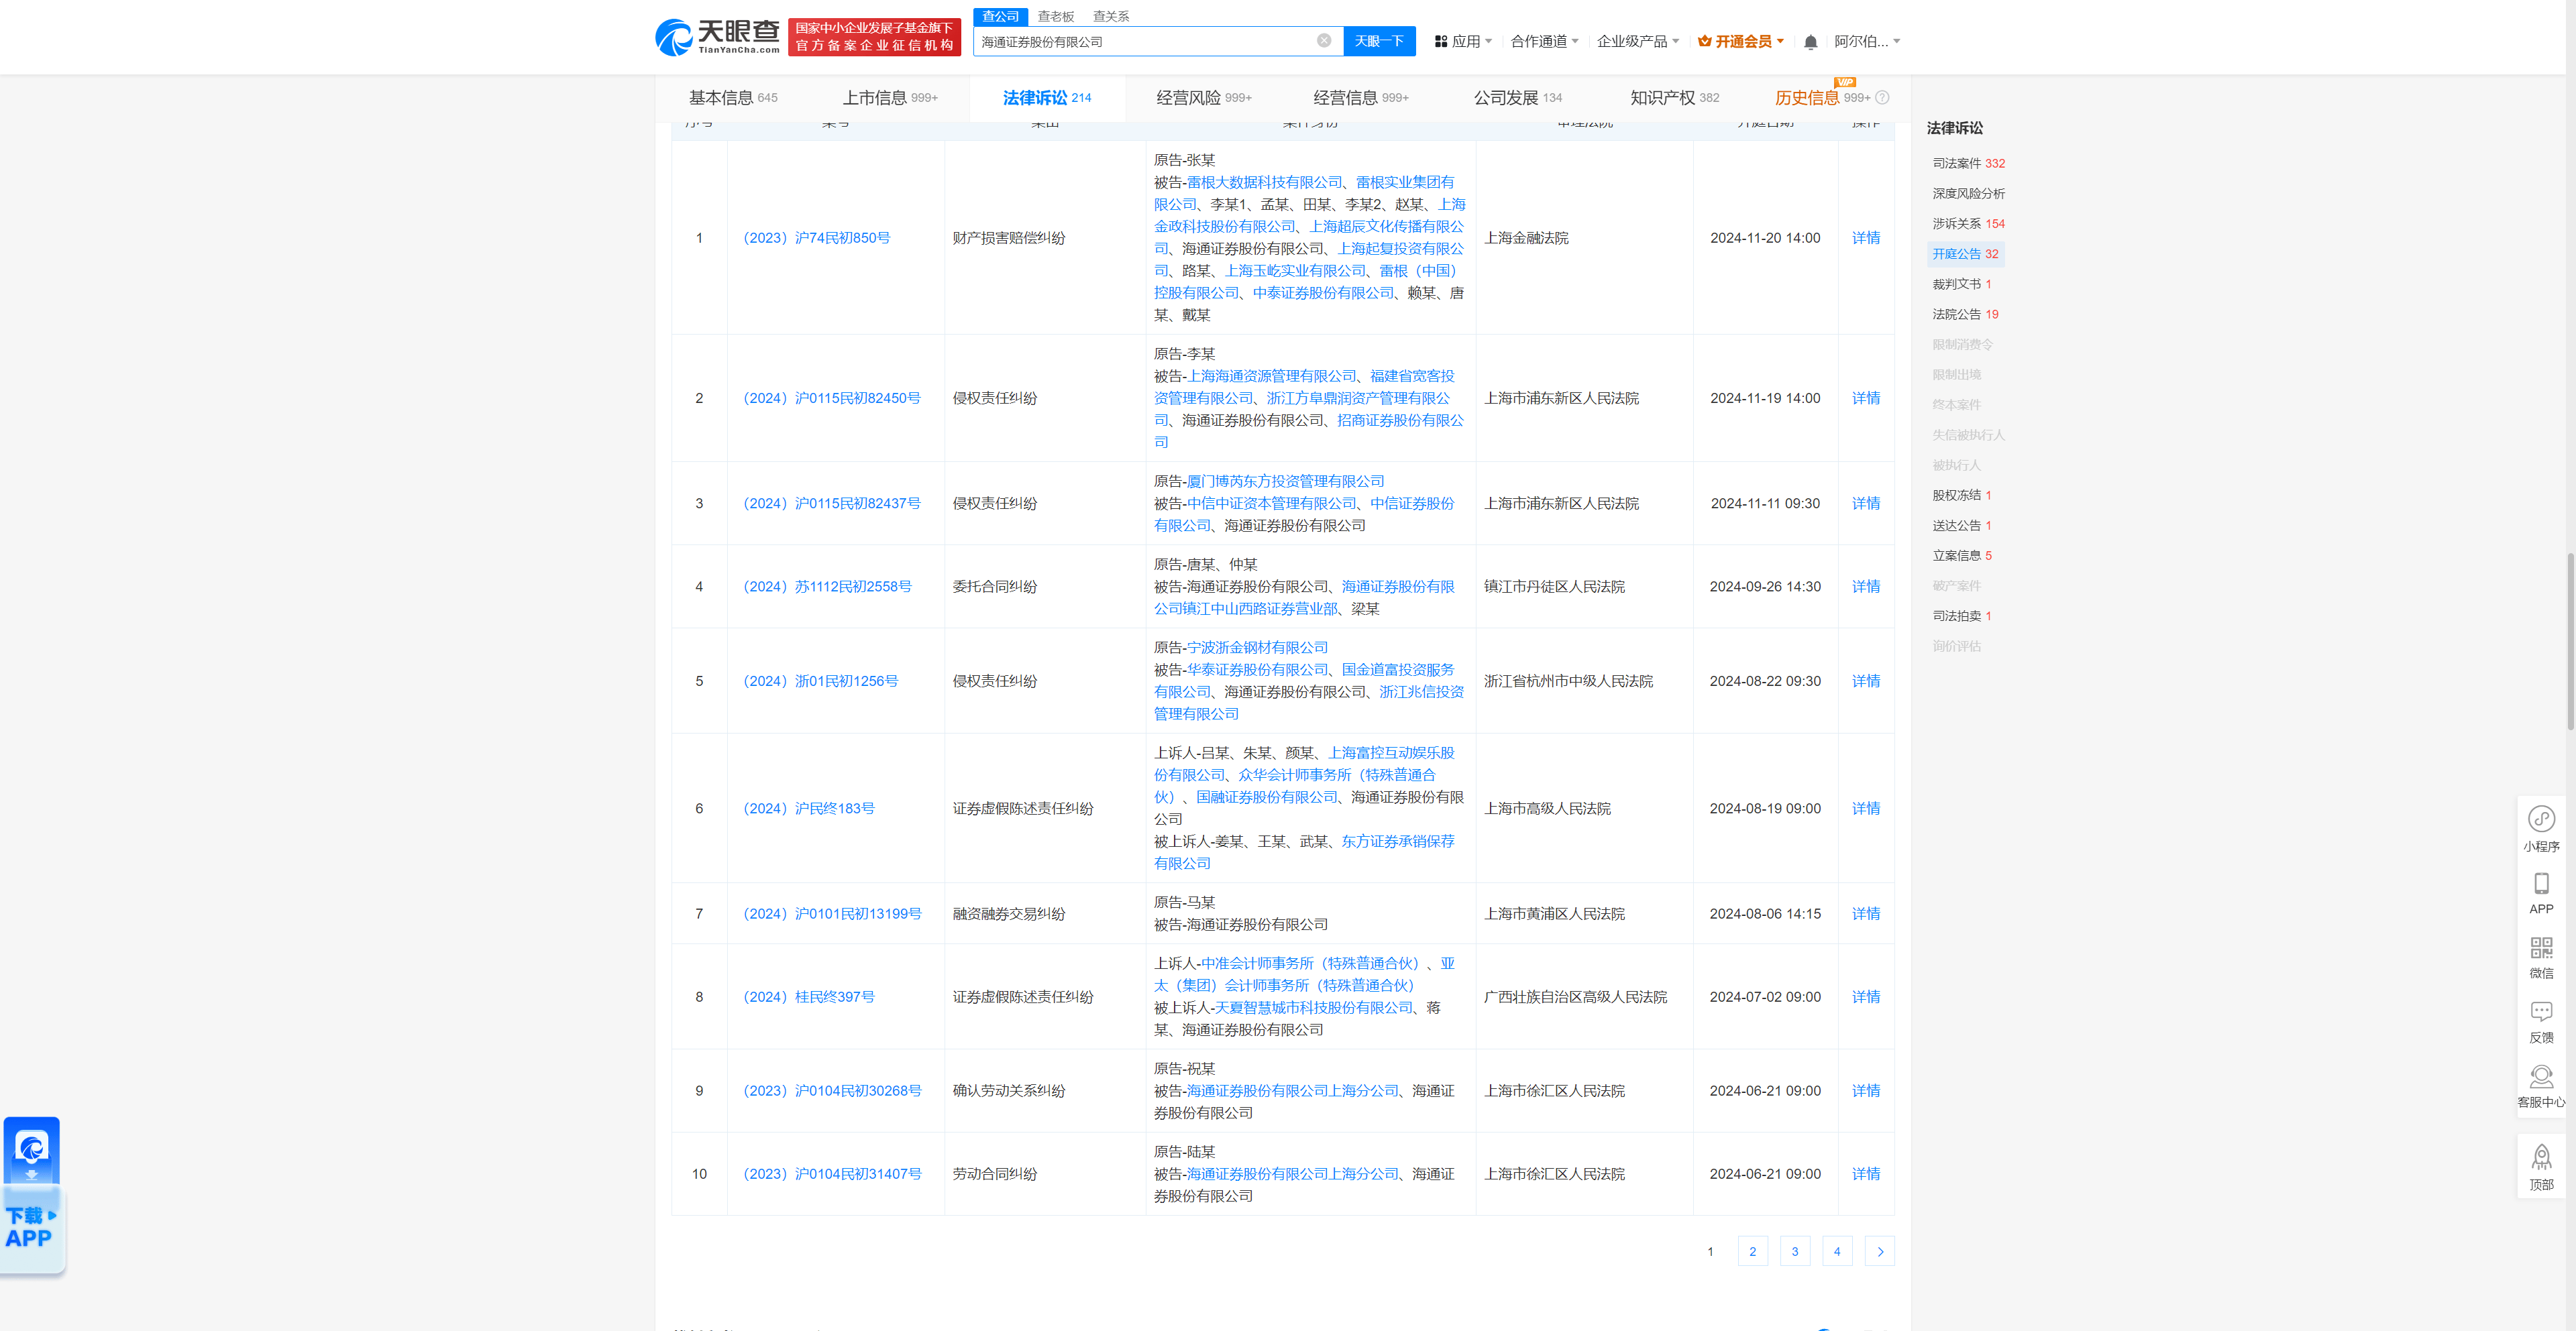Click the Tianyancha logo
Image resolution: width=2576 pixels, height=1331 pixels.
(x=717, y=37)
